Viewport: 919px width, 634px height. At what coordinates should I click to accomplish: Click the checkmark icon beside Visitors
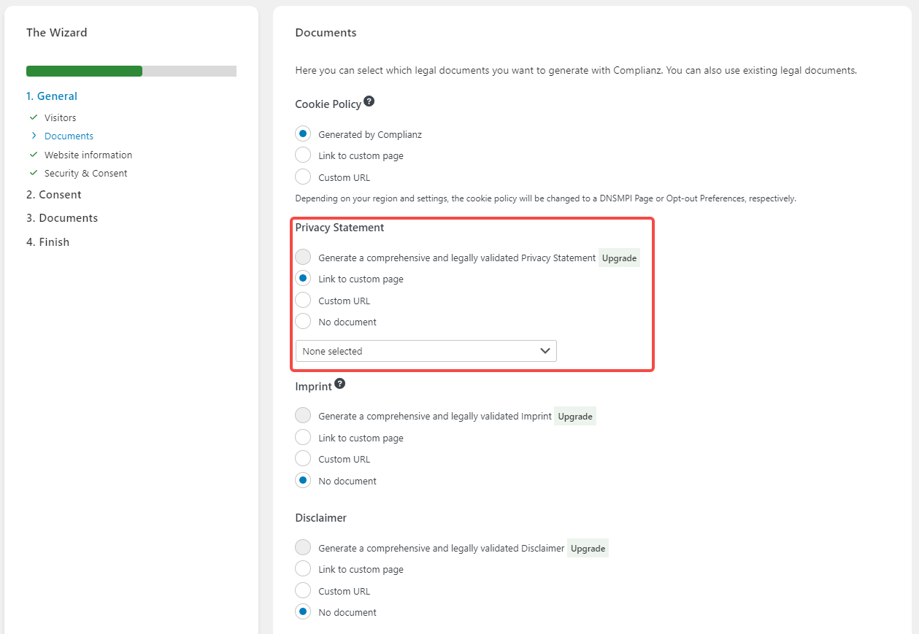34,117
